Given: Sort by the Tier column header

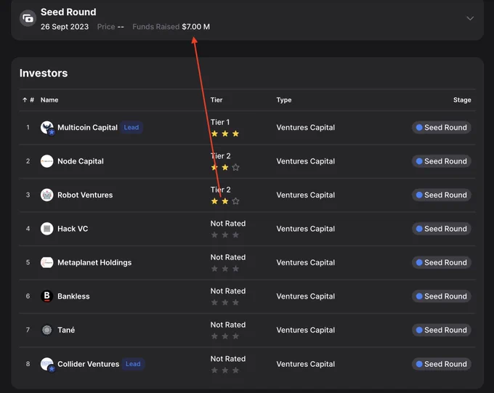Looking at the screenshot, I should pyautogui.click(x=216, y=100).
